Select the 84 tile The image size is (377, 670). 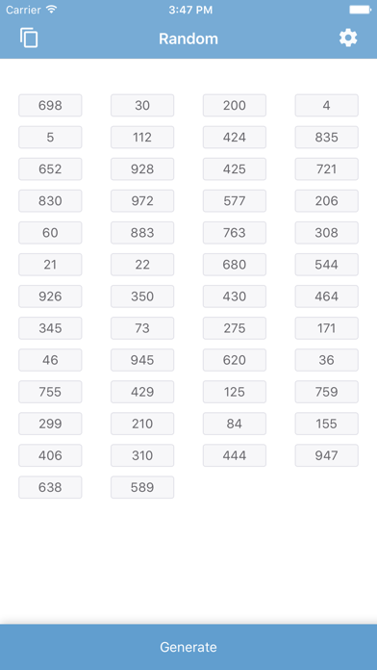[x=235, y=424]
